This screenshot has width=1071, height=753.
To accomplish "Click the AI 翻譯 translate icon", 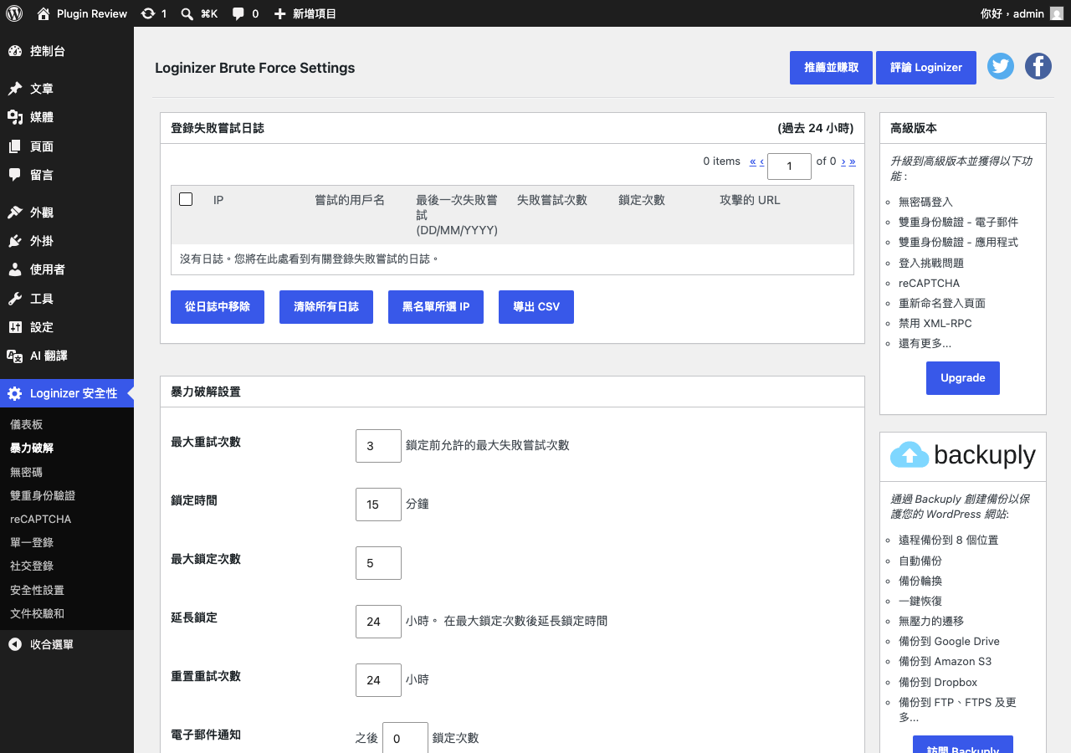I will [15, 356].
